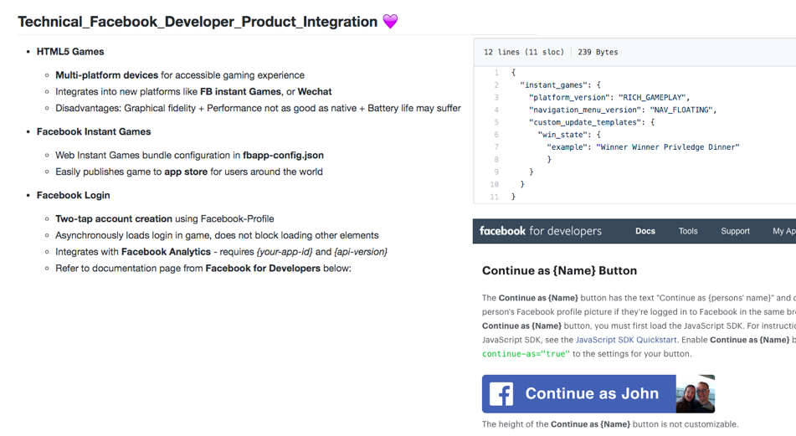Click the bold text Facebook Analytics
796x436 pixels.
tap(166, 252)
